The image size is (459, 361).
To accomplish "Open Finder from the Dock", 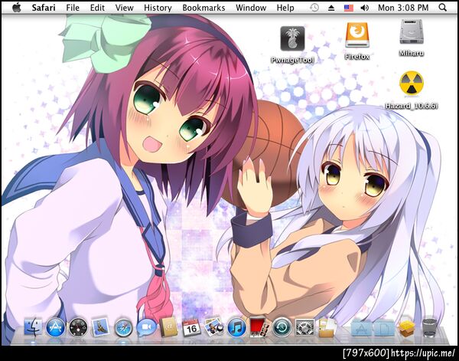I will coord(33,327).
